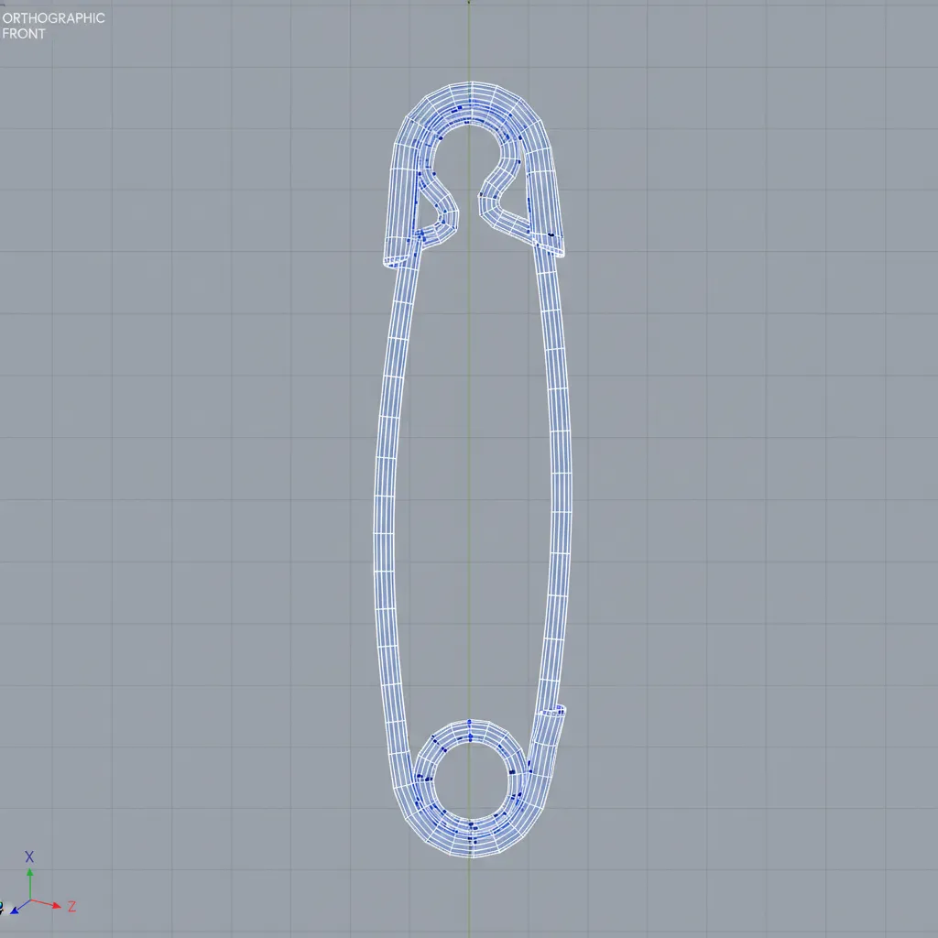Click the free wire end beside the coil
Viewport: 938px width, 938px height.
point(555,711)
